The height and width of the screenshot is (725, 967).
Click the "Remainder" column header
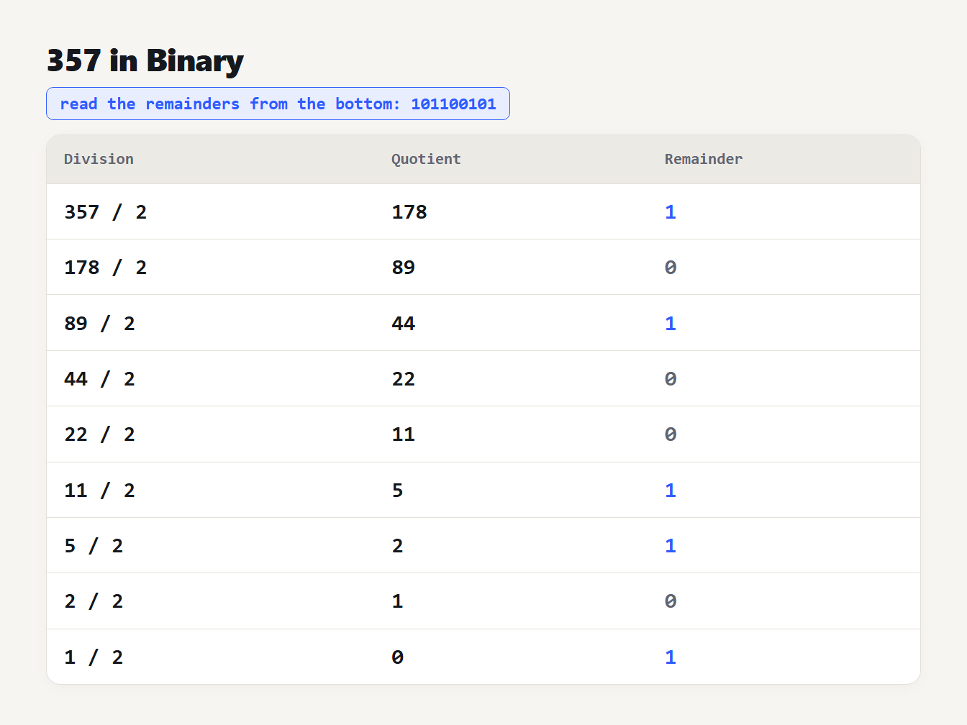click(704, 159)
